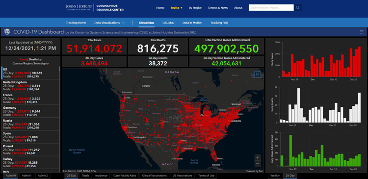Expand the Topics dropdown menu

[x=177, y=8]
